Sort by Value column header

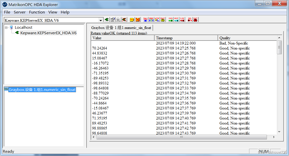[x=123, y=38]
